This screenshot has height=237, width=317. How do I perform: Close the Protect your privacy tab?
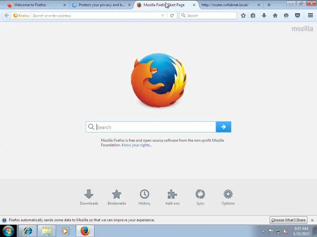[x=129, y=5]
